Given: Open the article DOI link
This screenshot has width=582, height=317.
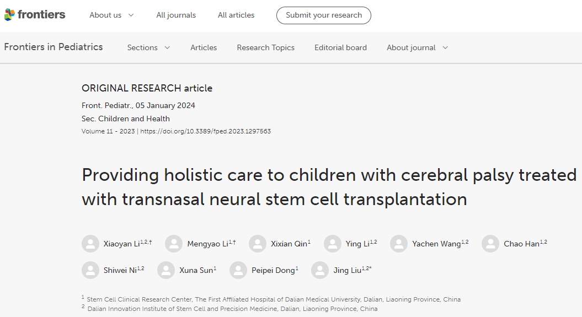Looking at the screenshot, I should (x=206, y=132).
